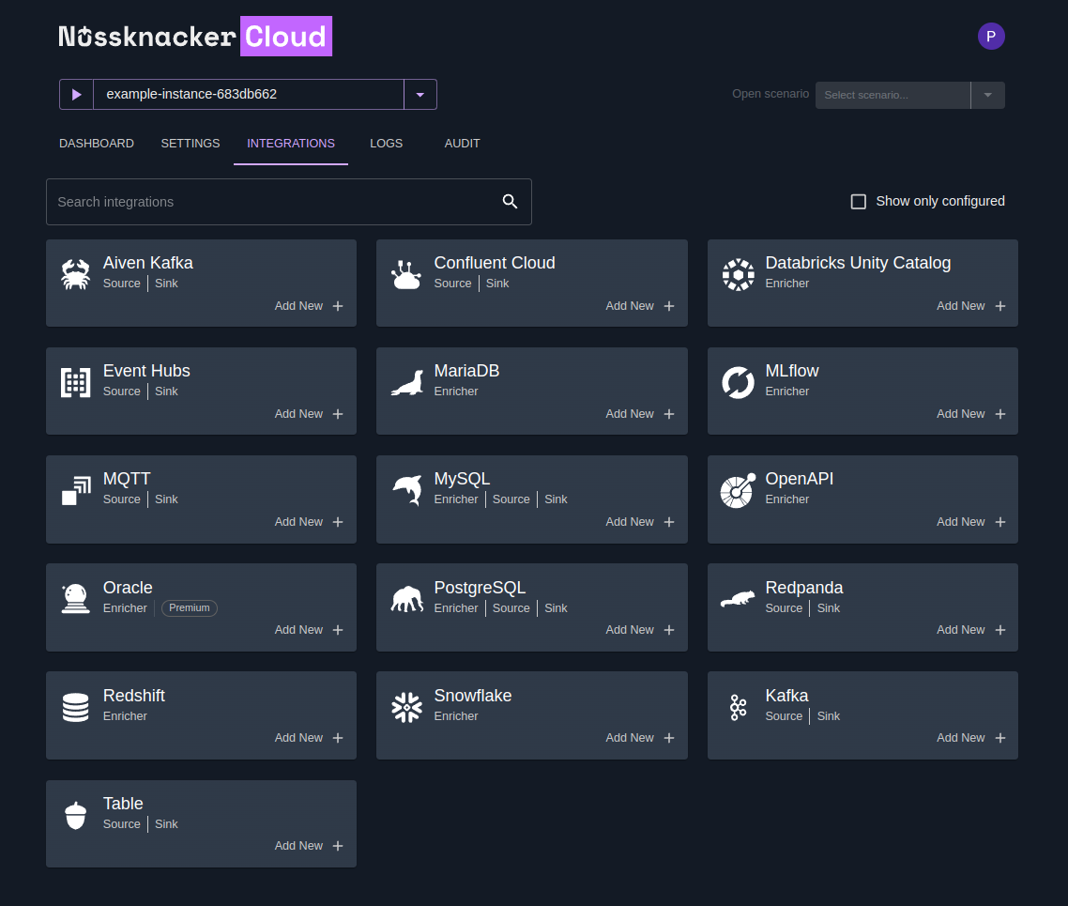Click the Confluent Cloud icon
Viewport: 1068px width, 906px height.
tap(406, 274)
